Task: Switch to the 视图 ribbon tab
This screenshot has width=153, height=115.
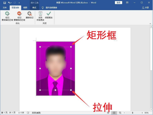Action: coord(25,8)
